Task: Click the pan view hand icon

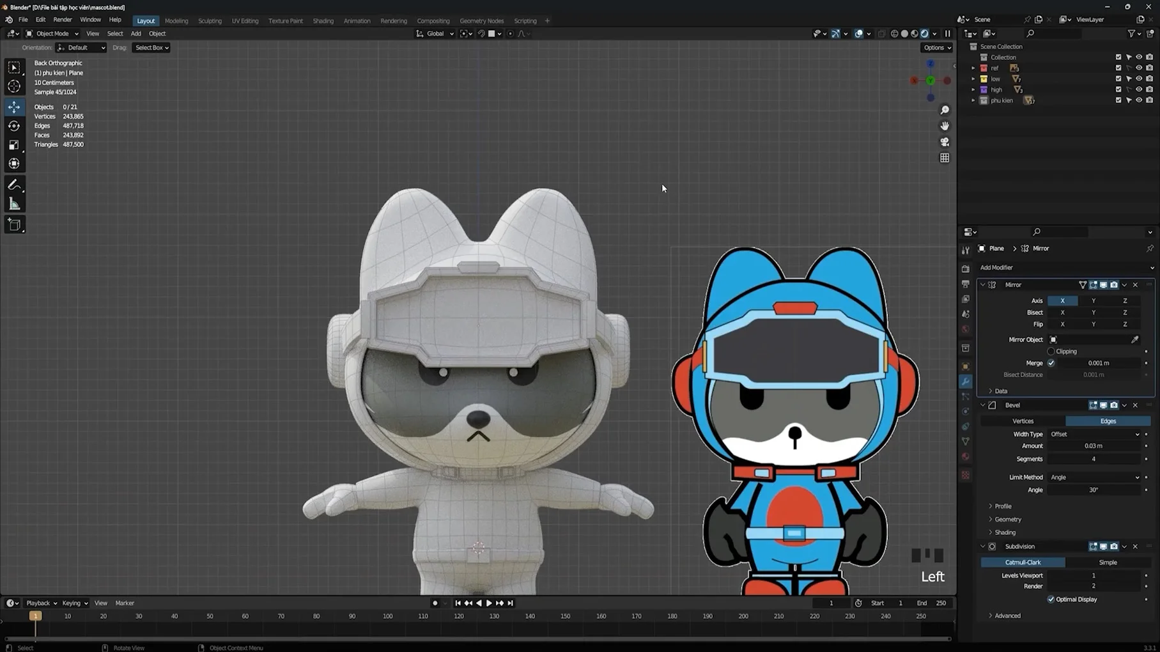Action: tap(945, 126)
